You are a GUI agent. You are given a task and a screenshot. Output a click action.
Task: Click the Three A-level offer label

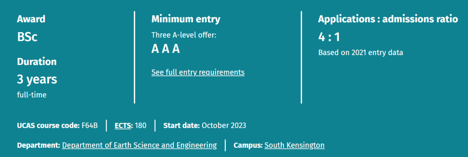[x=184, y=35]
